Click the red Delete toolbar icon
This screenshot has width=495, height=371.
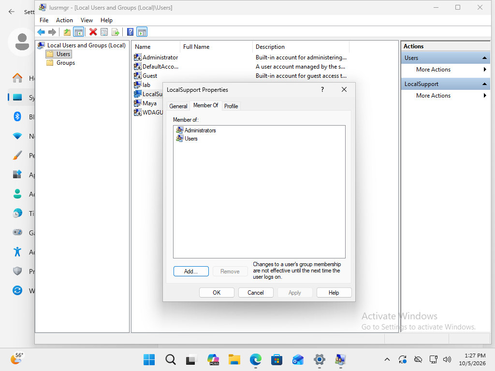[93, 32]
